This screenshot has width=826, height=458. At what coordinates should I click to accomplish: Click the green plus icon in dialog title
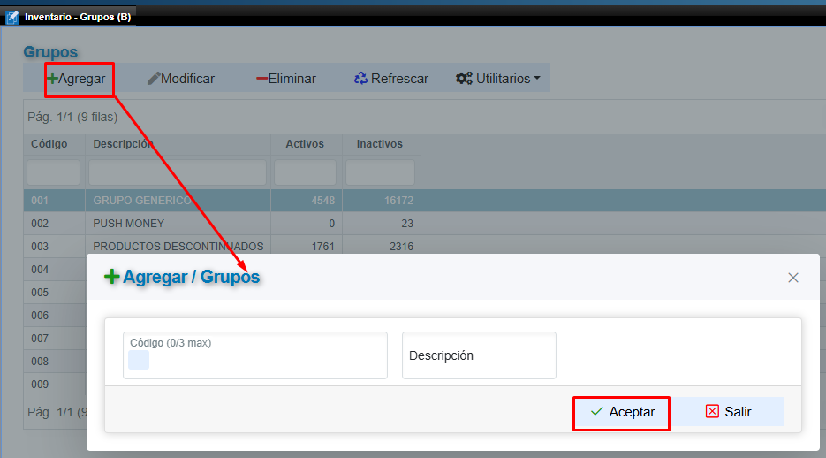pos(111,277)
